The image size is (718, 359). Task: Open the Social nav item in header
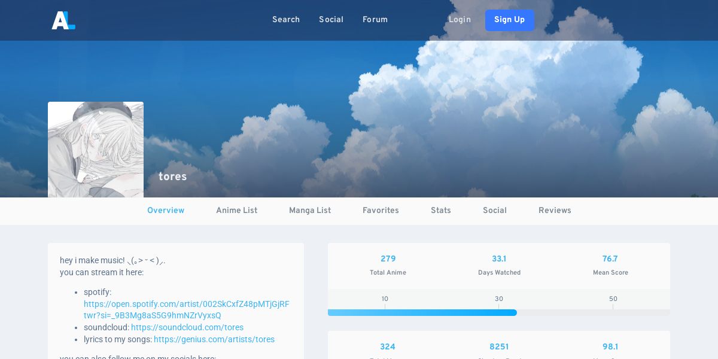point(331,20)
